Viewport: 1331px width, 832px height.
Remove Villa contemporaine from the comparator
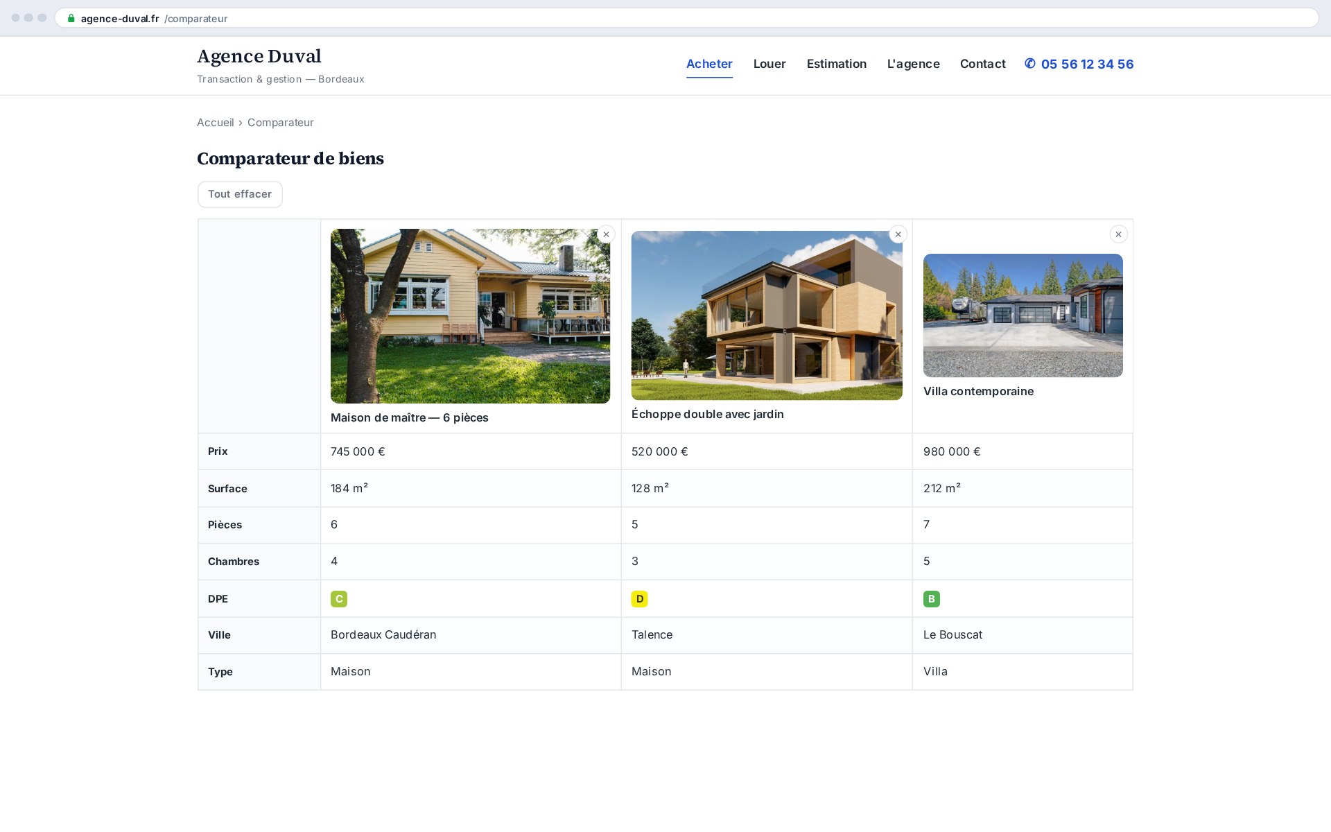[x=1118, y=234]
